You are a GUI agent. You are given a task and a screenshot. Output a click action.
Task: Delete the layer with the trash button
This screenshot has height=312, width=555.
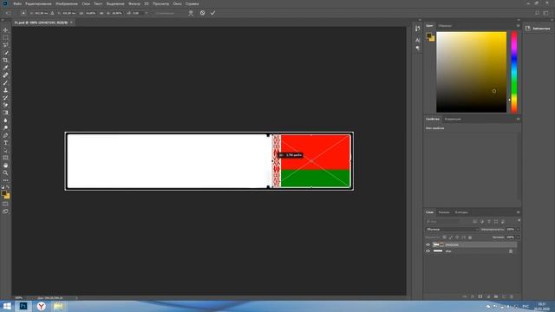click(512, 296)
